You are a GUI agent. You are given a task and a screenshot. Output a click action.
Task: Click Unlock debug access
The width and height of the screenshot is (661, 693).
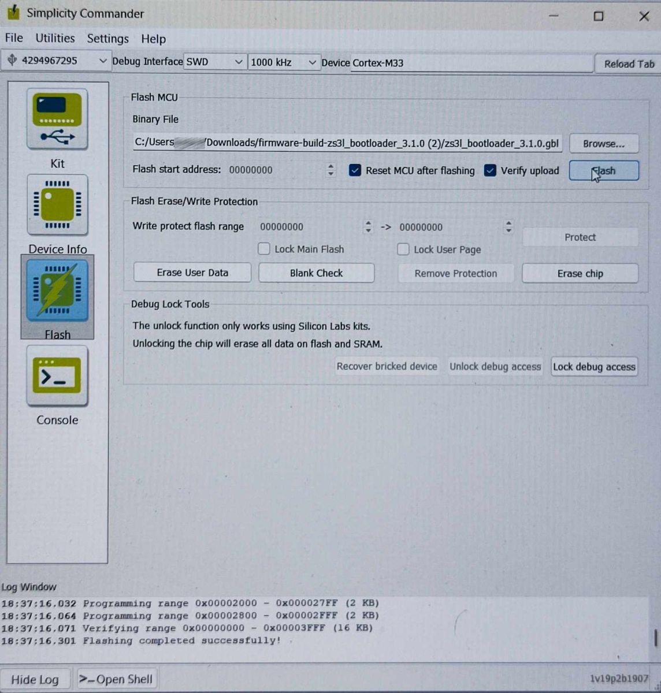(x=495, y=366)
